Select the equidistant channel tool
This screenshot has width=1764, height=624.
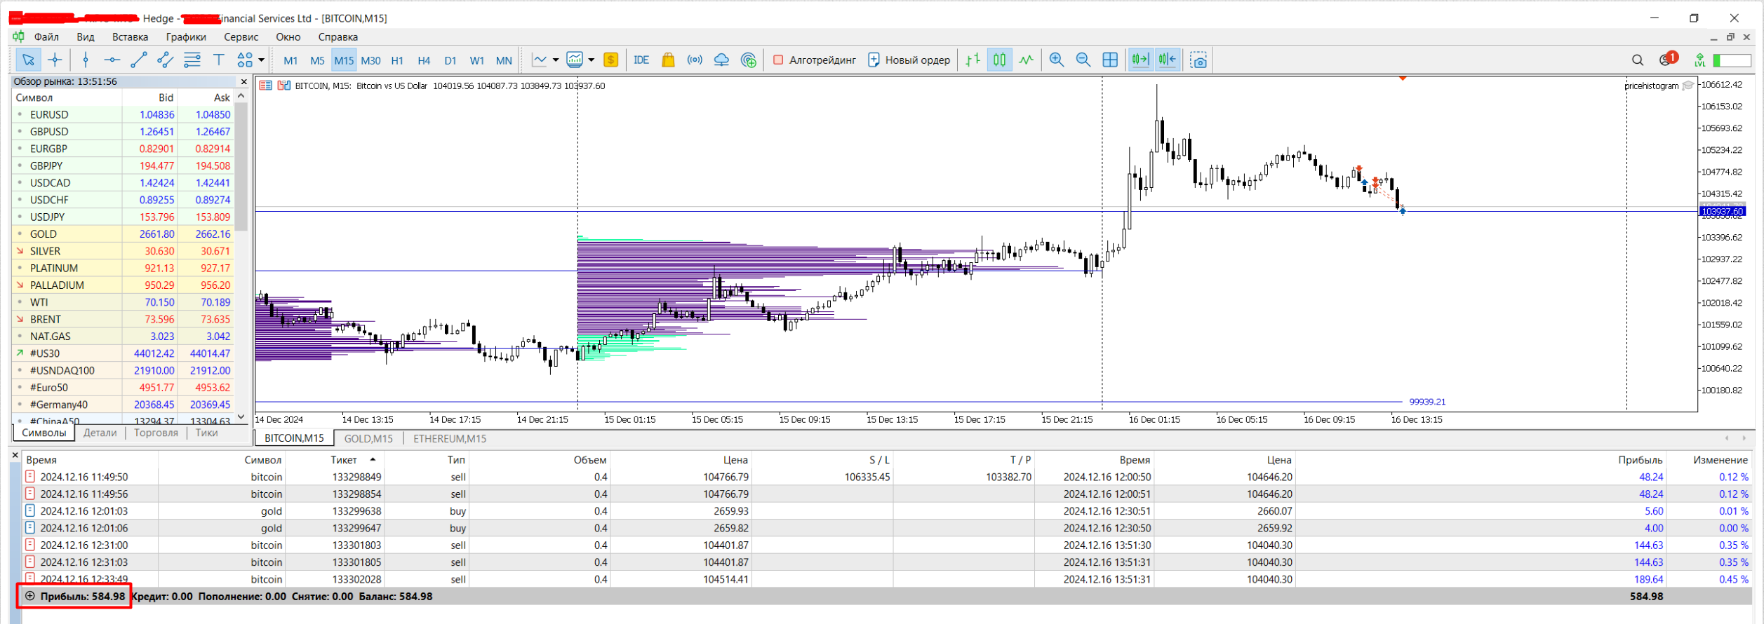(166, 60)
